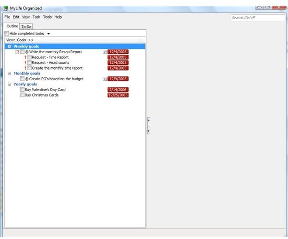Click the pane splitter handle with arrows
The height and width of the screenshot is (239, 288).
tap(149, 126)
